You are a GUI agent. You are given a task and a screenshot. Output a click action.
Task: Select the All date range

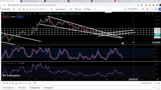click(30, 83)
